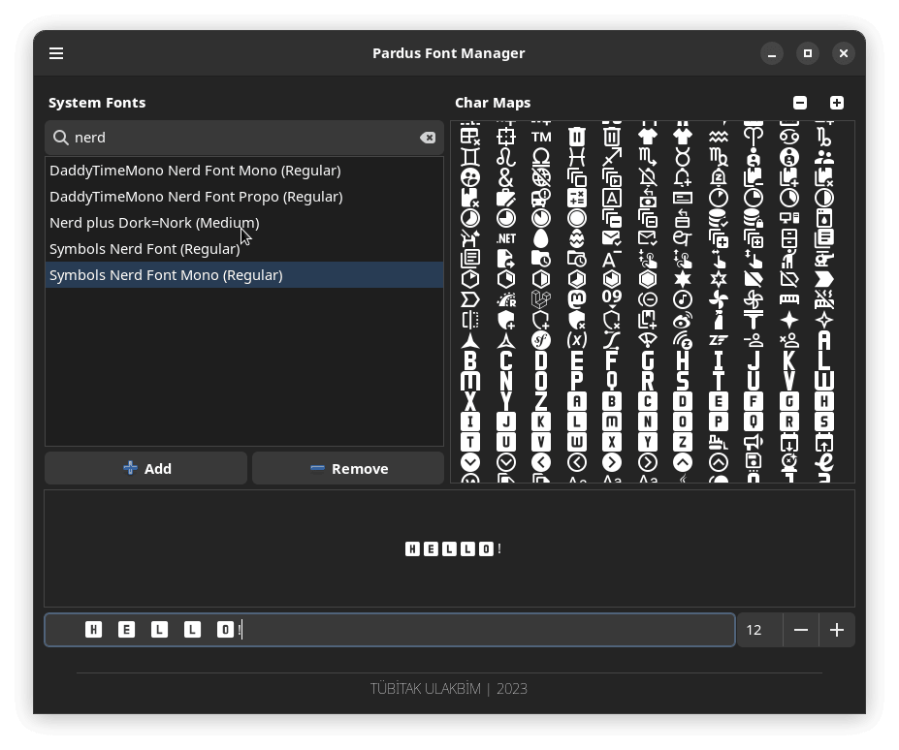
Task: Select DaddyTimeMono Nerd Font Mono (Regular)
Action: [x=195, y=170]
